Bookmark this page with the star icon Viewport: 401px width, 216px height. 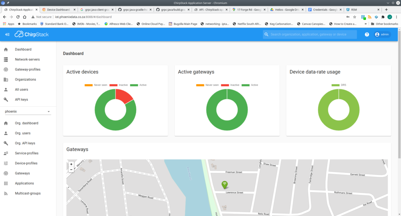(354, 17)
